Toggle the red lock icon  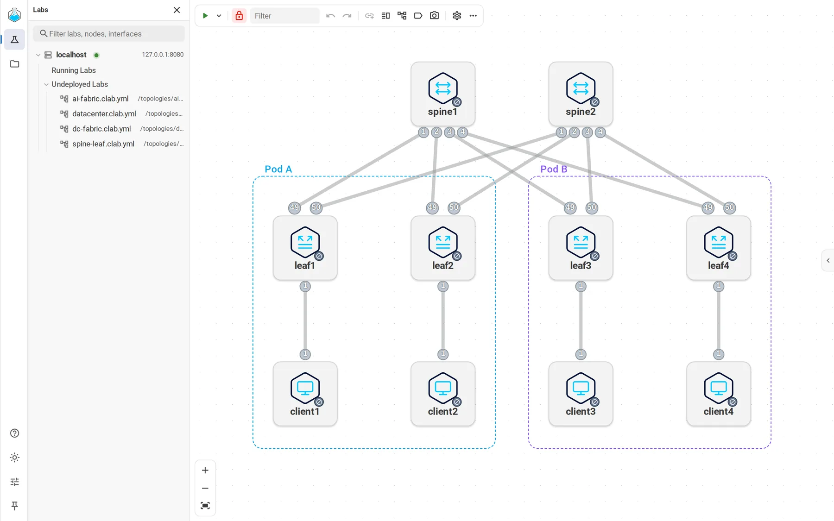click(x=239, y=16)
